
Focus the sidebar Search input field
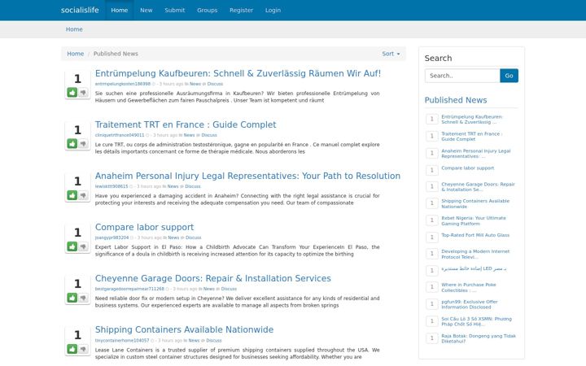(x=462, y=76)
